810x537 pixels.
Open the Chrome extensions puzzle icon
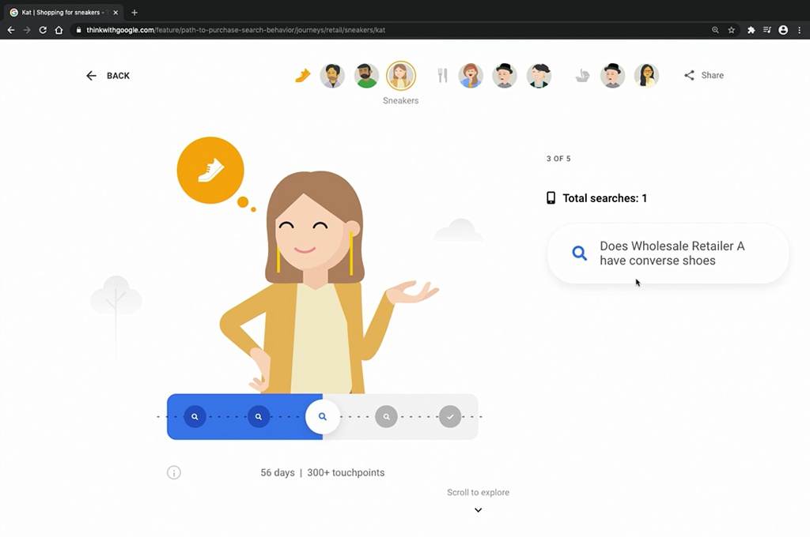[751, 30]
